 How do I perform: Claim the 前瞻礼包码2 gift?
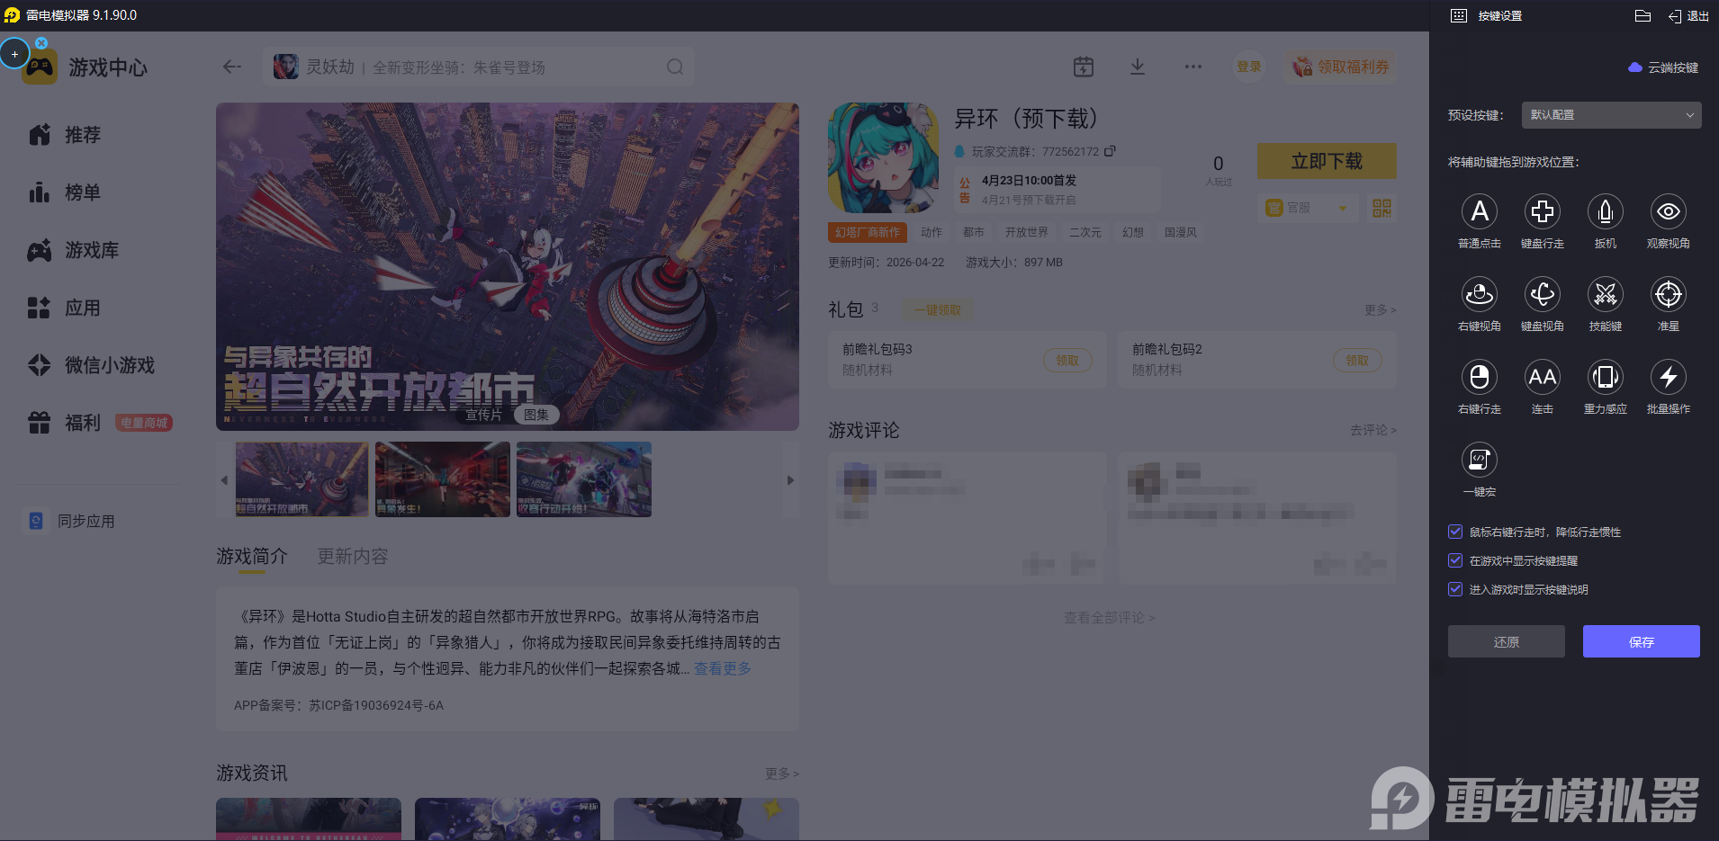(x=1357, y=360)
